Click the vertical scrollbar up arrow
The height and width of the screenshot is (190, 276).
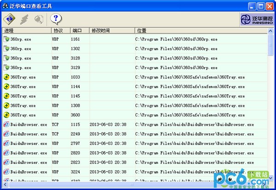(x=270, y=31)
